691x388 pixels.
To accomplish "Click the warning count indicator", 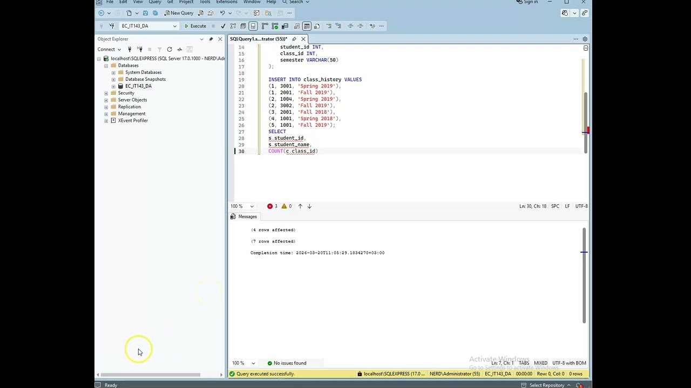I will [287, 206].
